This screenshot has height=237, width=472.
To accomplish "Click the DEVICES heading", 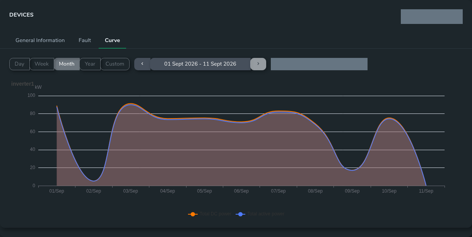I will pyautogui.click(x=21, y=15).
